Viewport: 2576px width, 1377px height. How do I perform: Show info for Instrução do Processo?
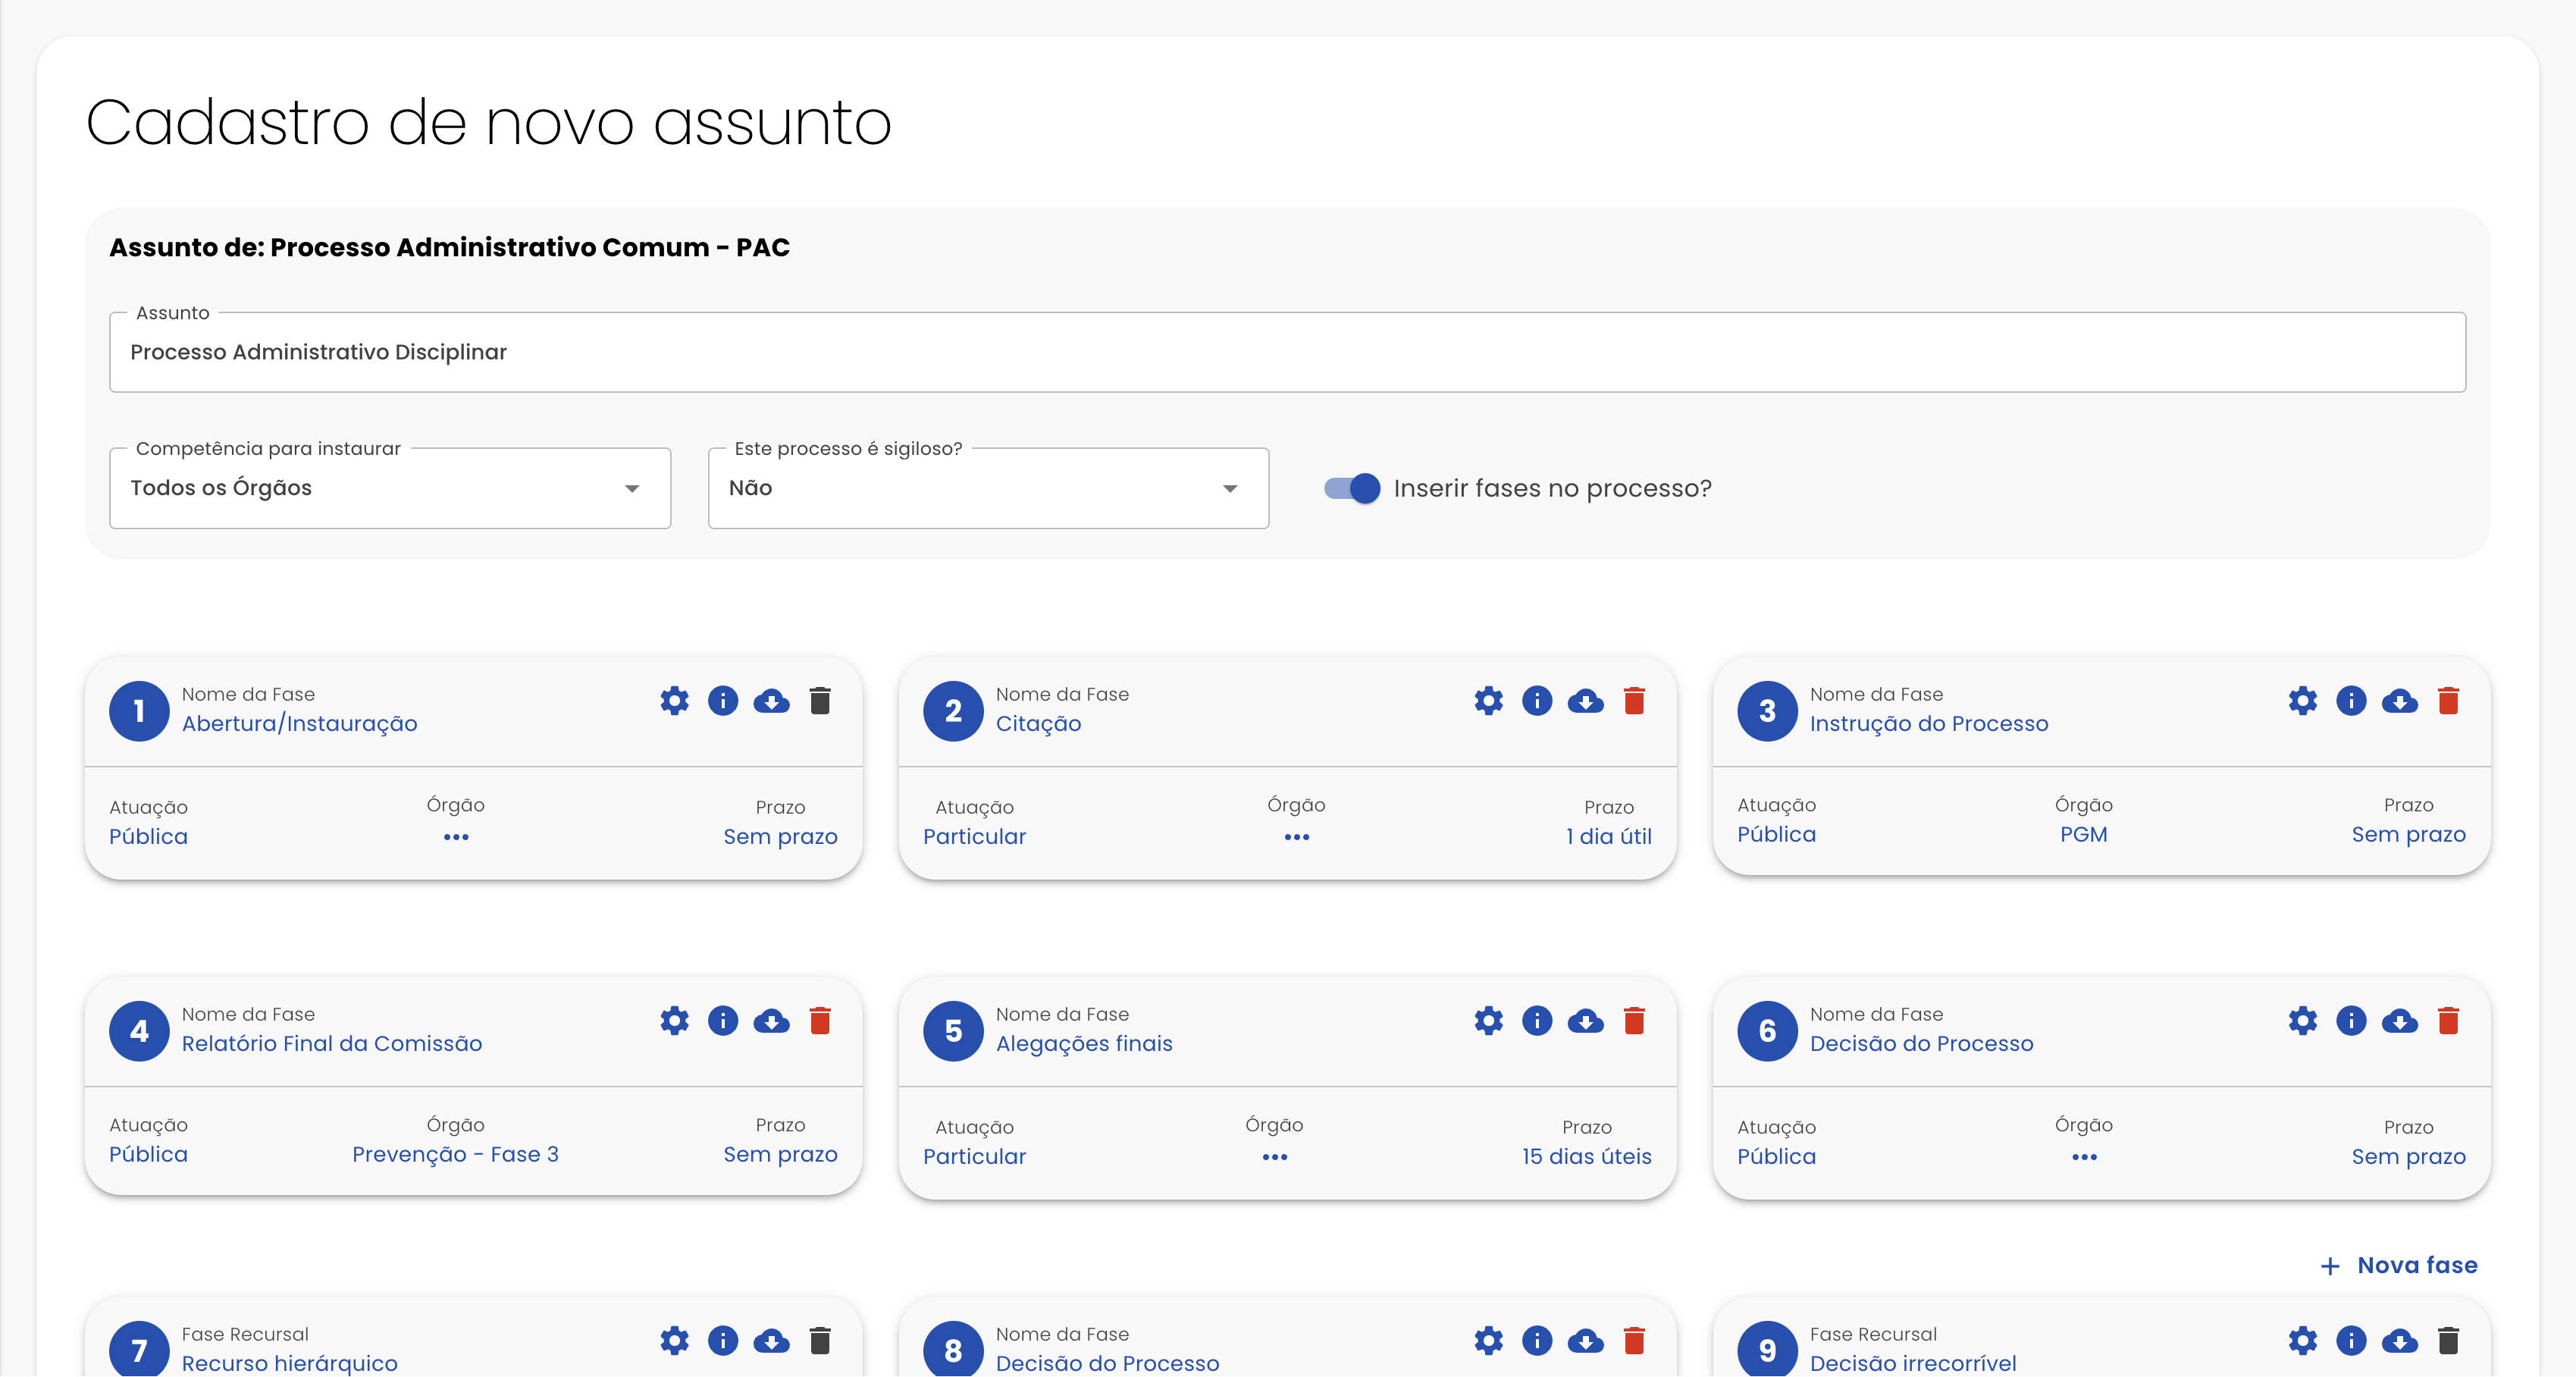tap(2351, 700)
